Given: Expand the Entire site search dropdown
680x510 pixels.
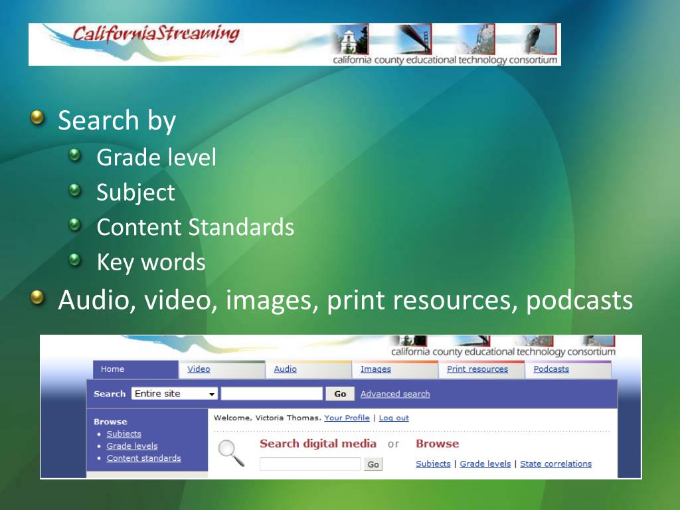Looking at the screenshot, I should tap(175, 393).
